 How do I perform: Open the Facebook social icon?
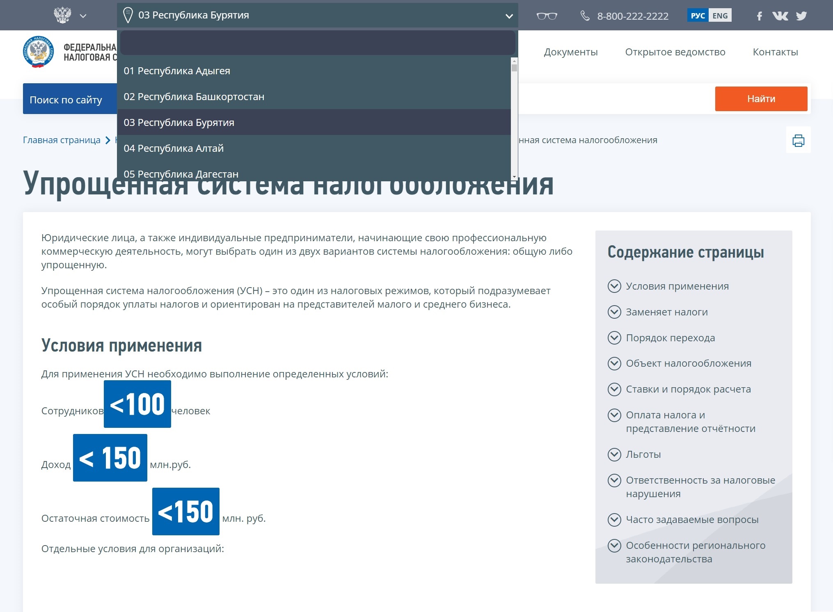pyautogui.click(x=759, y=16)
